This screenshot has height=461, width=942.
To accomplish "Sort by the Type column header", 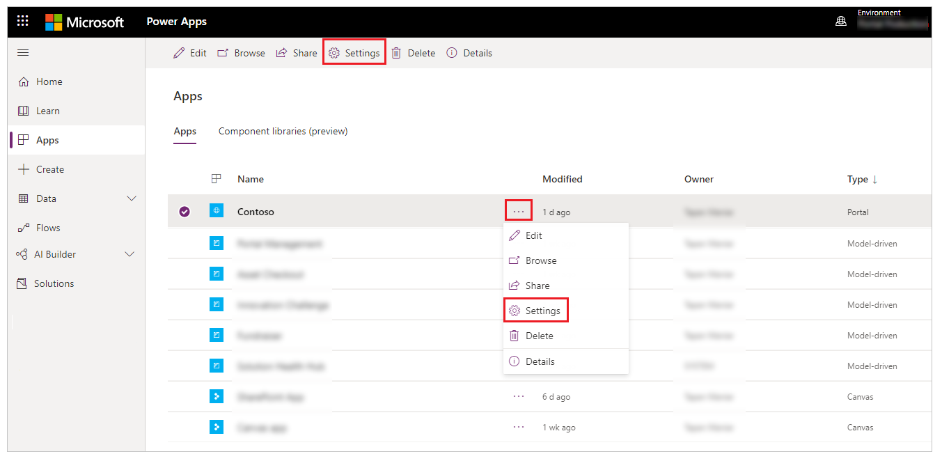I will (x=862, y=179).
